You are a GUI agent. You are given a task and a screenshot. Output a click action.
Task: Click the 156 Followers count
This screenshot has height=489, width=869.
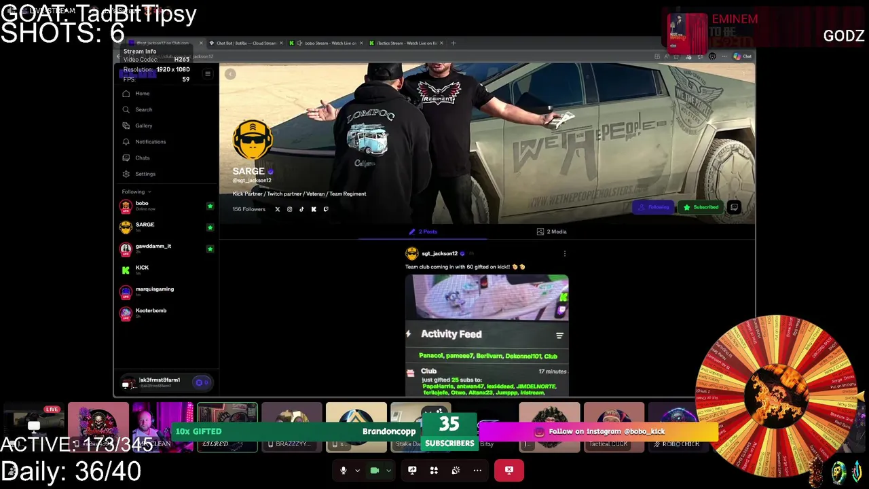[249, 209]
